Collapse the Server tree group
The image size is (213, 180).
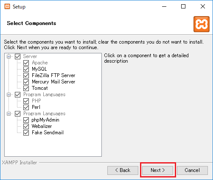pos(9,56)
